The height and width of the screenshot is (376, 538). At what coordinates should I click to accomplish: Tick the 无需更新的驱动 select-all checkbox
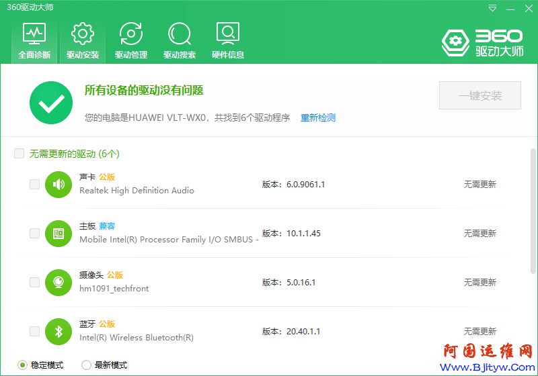[20, 154]
